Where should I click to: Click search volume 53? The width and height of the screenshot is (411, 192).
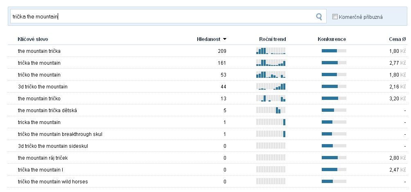click(224, 75)
